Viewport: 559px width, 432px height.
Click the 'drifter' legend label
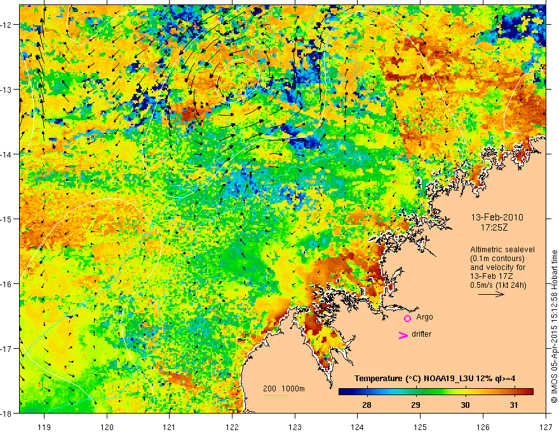tap(421, 334)
